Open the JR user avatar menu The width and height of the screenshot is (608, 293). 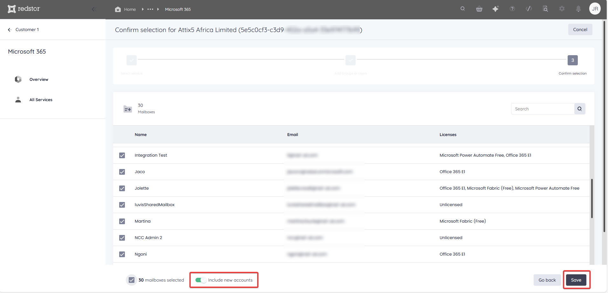(595, 9)
